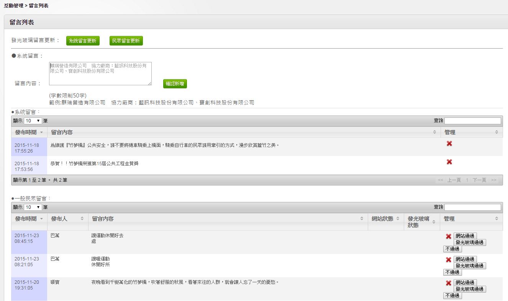Click the 民眾留言更新 green button
The image size is (508, 301).
click(126, 41)
